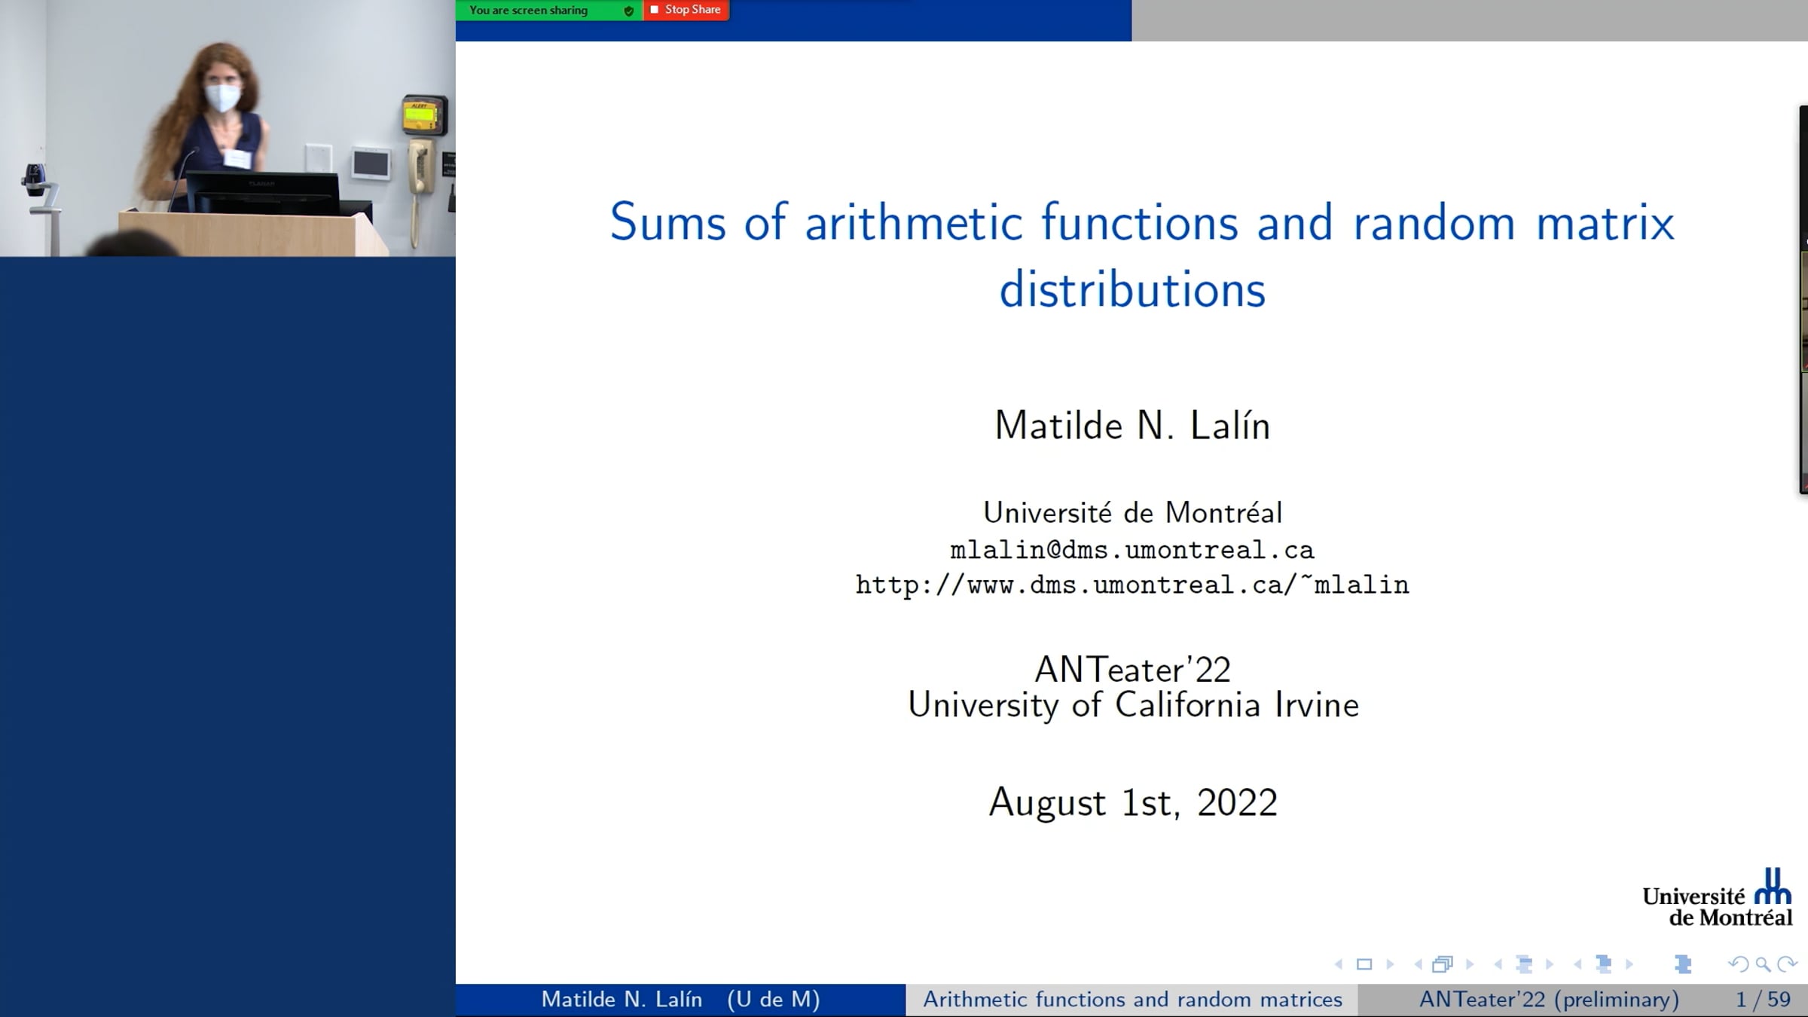Image resolution: width=1808 pixels, height=1017 pixels.
Task: Click the whole presentation navigation icon
Action: pyautogui.click(x=1683, y=964)
